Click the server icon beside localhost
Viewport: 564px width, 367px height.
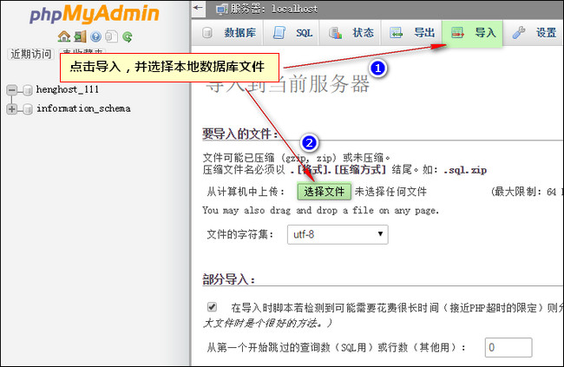click(221, 9)
